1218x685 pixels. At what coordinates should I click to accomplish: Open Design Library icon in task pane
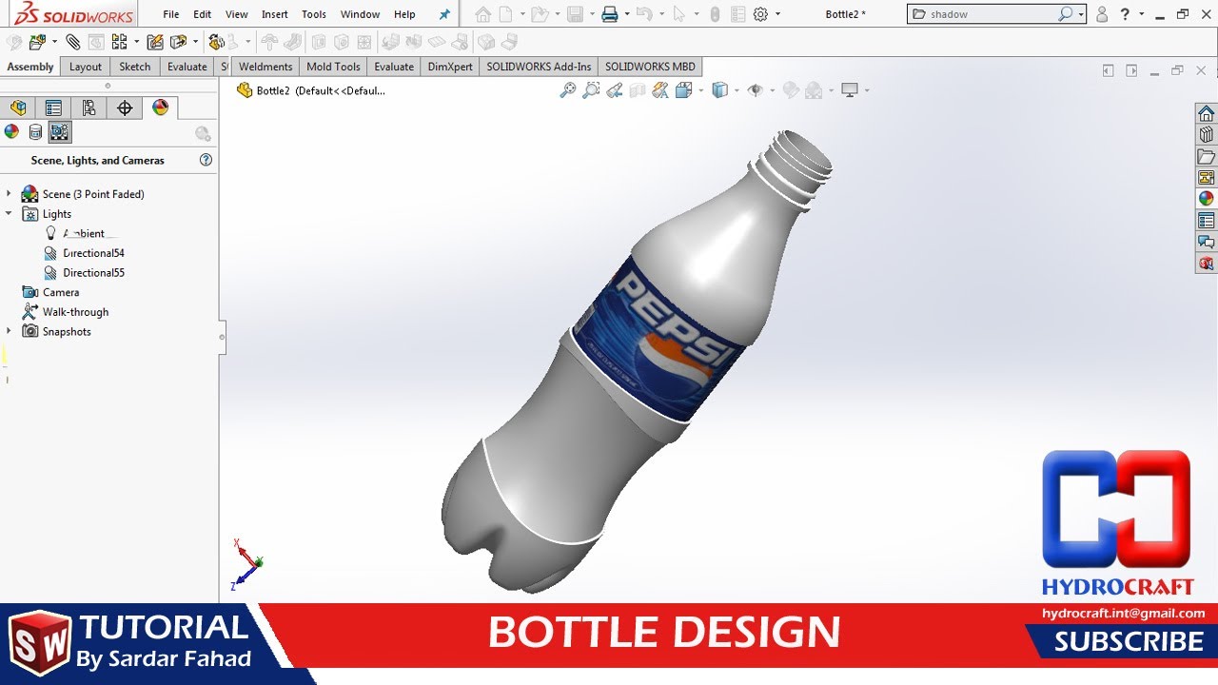(x=1206, y=135)
